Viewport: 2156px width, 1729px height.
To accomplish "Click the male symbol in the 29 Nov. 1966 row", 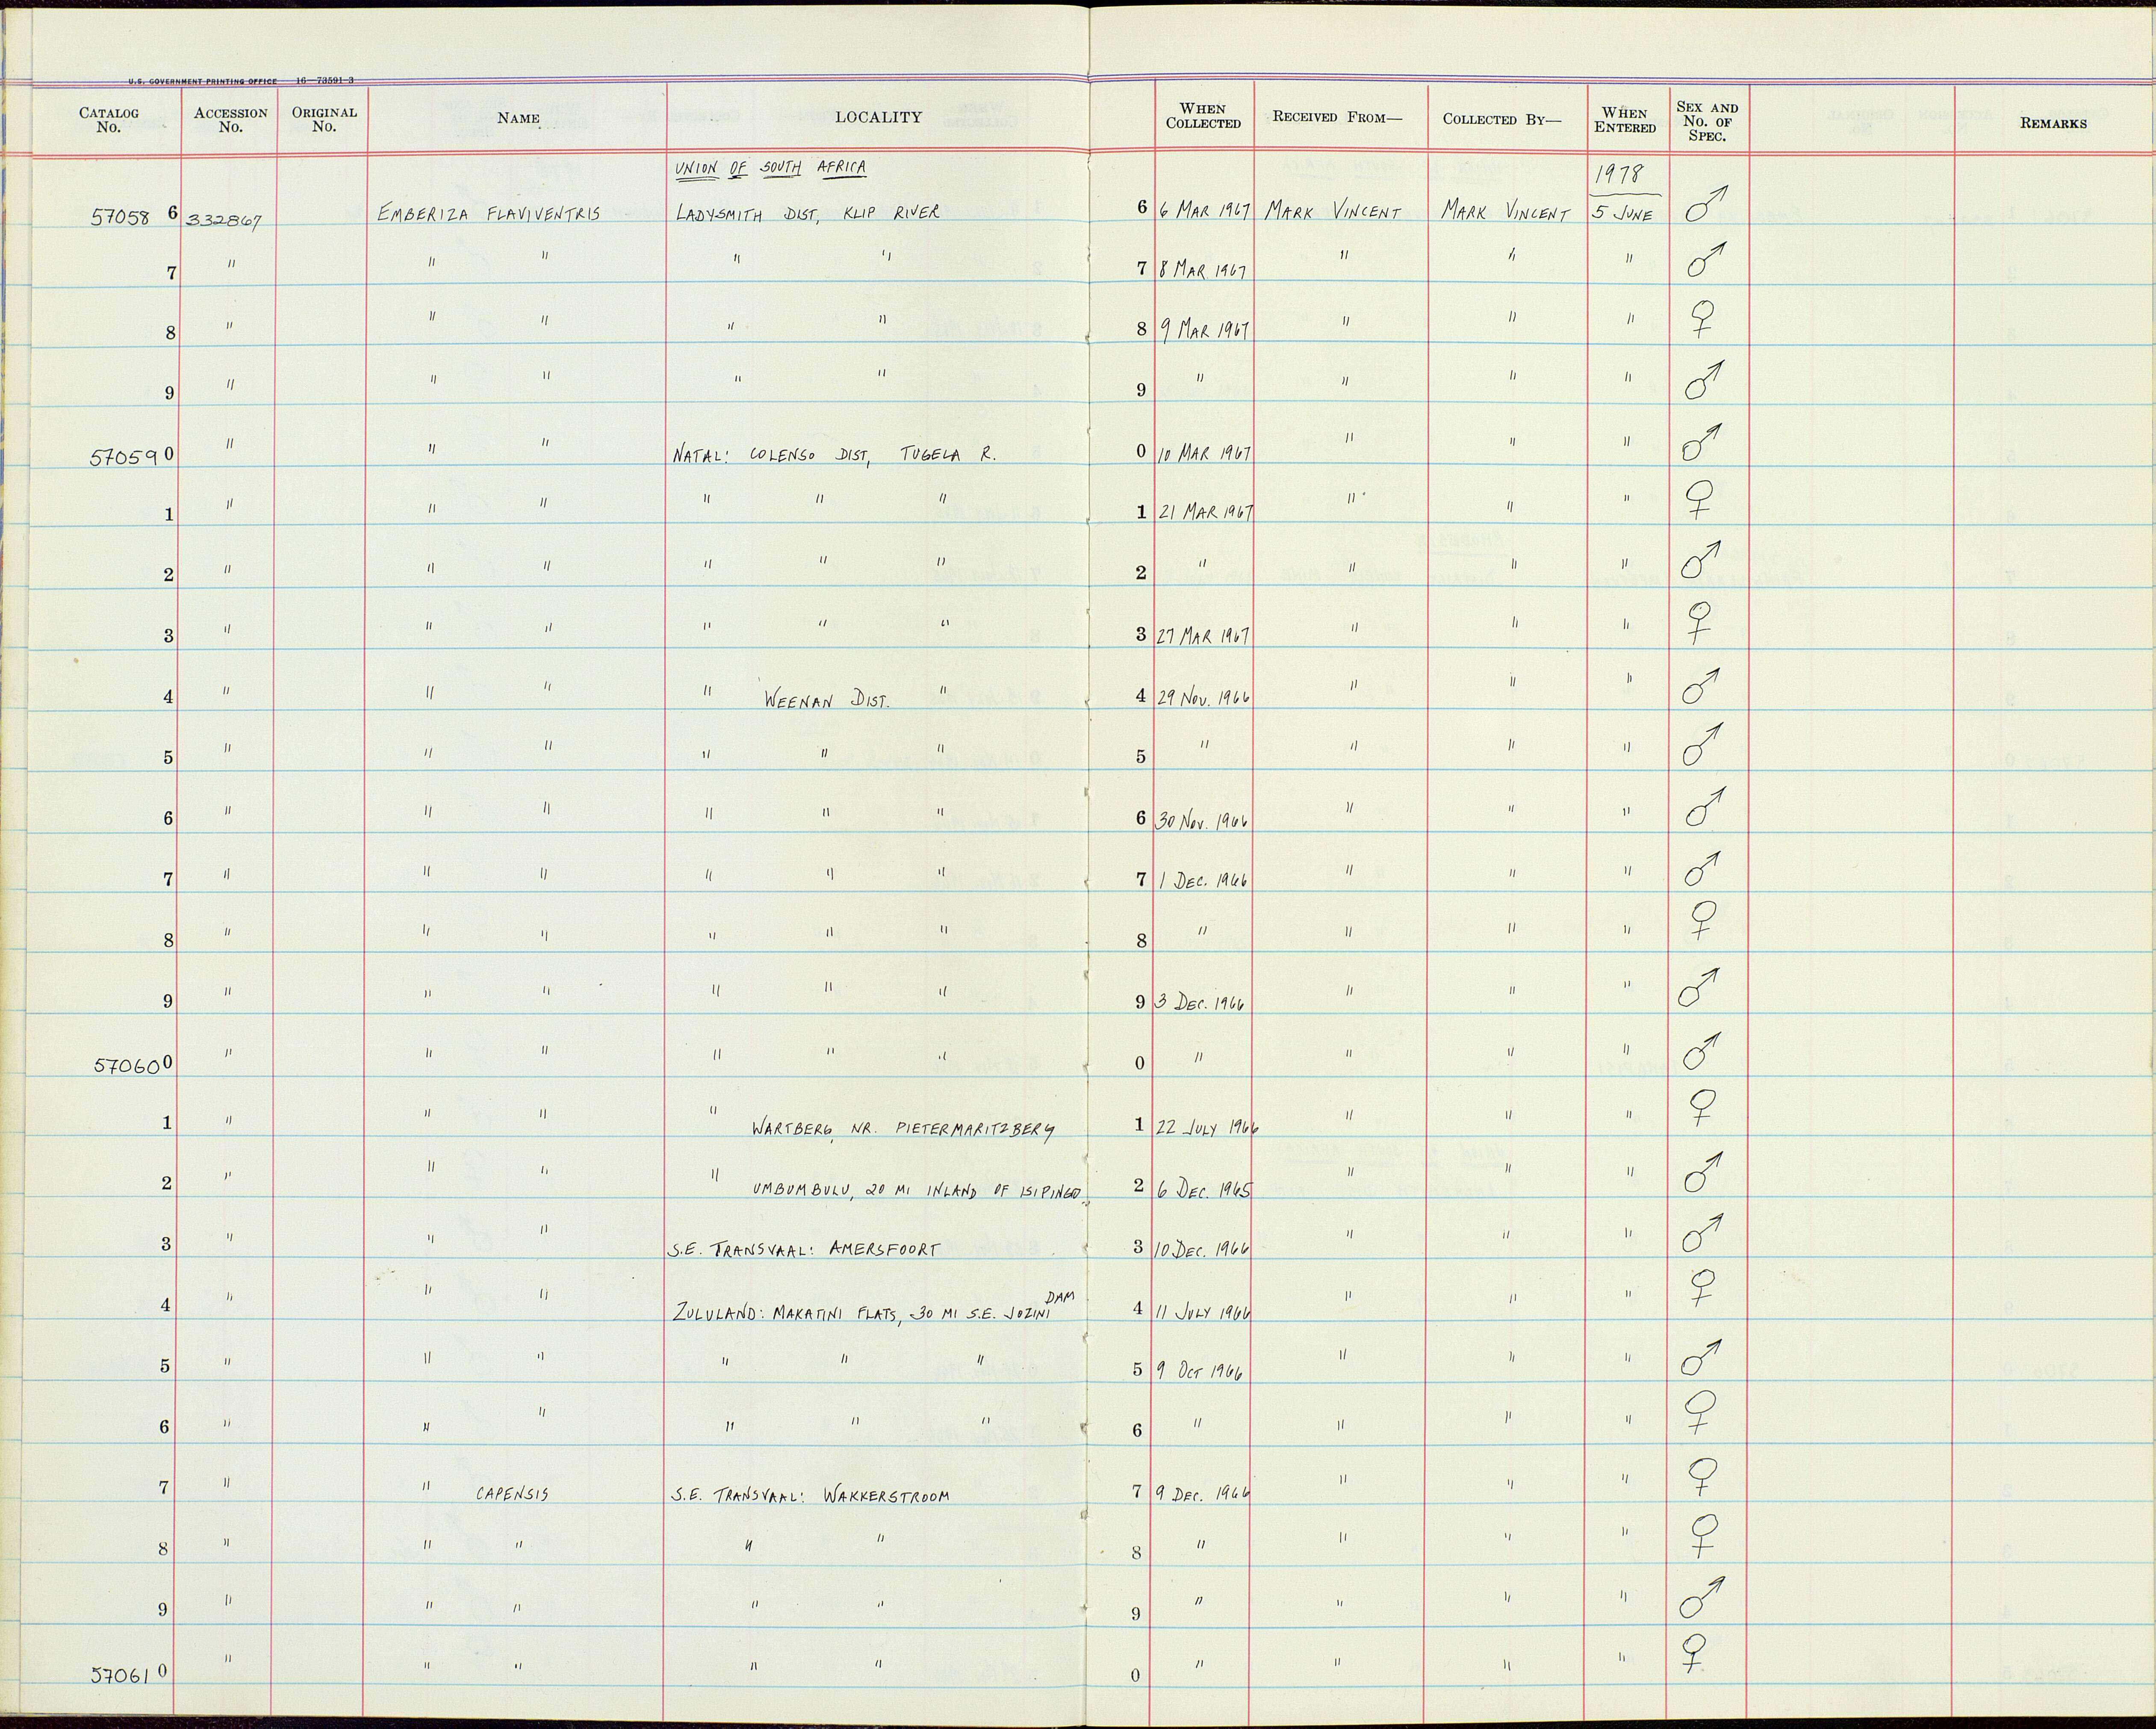I will (1702, 686).
